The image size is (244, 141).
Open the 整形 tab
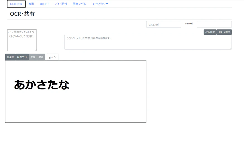click(31, 4)
